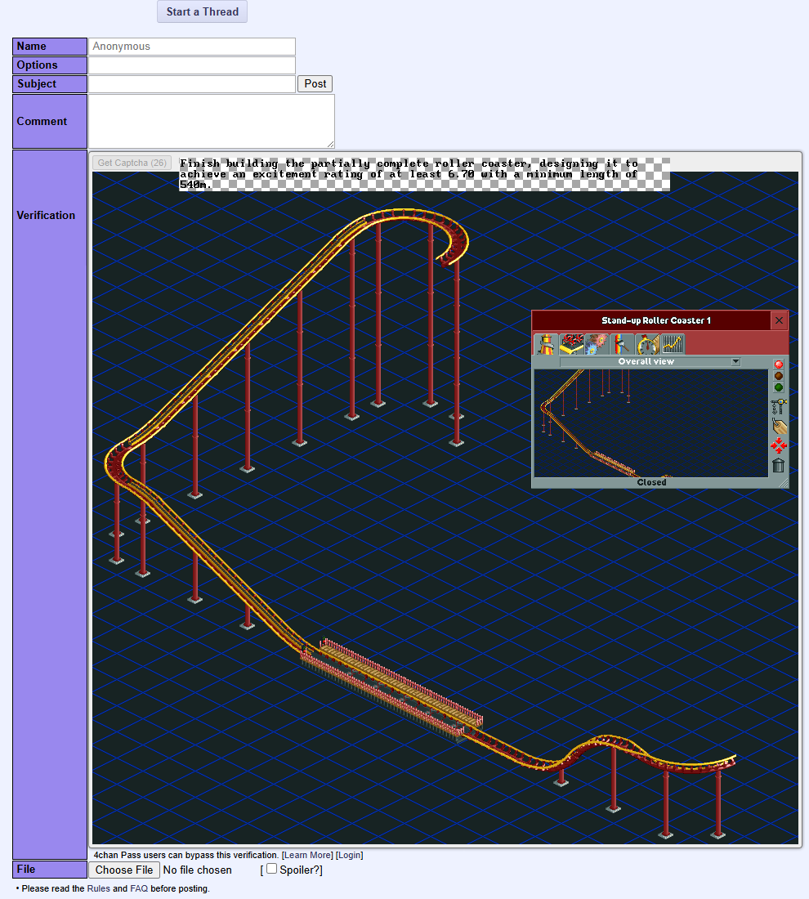Image resolution: width=809 pixels, height=899 pixels.
Task: Focus the Options input field
Action: (192, 65)
